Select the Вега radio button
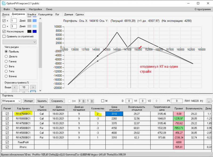213x157 pixels. (x=6, y=66)
